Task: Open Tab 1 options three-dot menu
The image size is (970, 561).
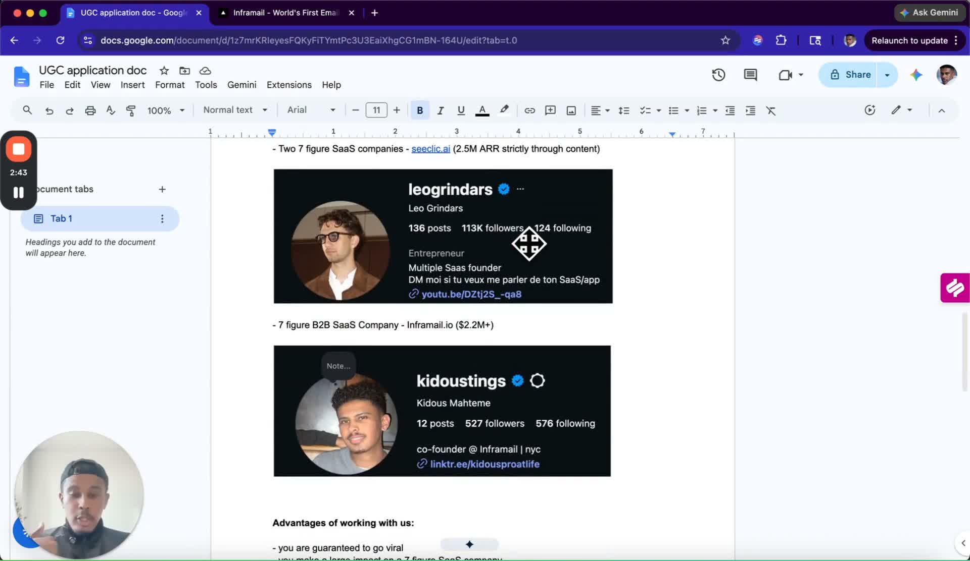Action: point(162,218)
